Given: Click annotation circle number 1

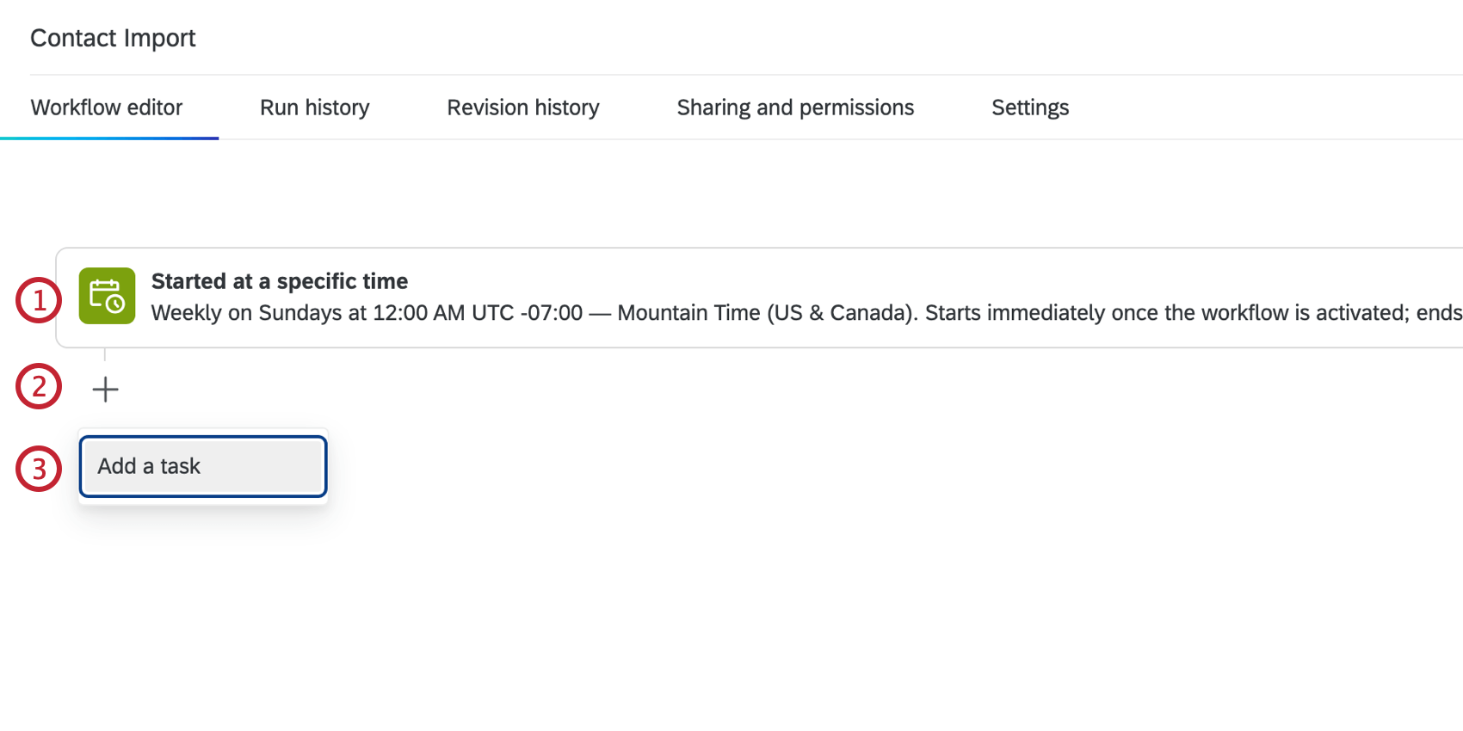Looking at the screenshot, I should tap(38, 299).
